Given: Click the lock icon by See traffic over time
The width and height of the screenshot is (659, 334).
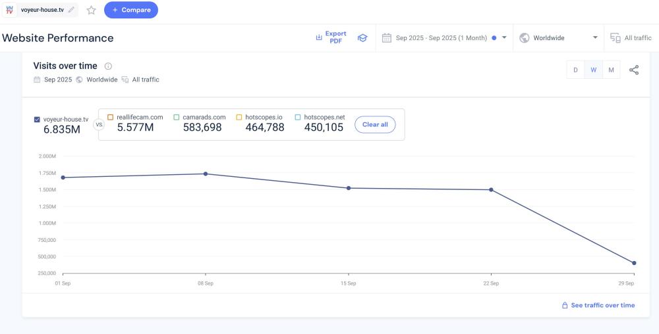Looking at the screenshot, I should 564,305.
